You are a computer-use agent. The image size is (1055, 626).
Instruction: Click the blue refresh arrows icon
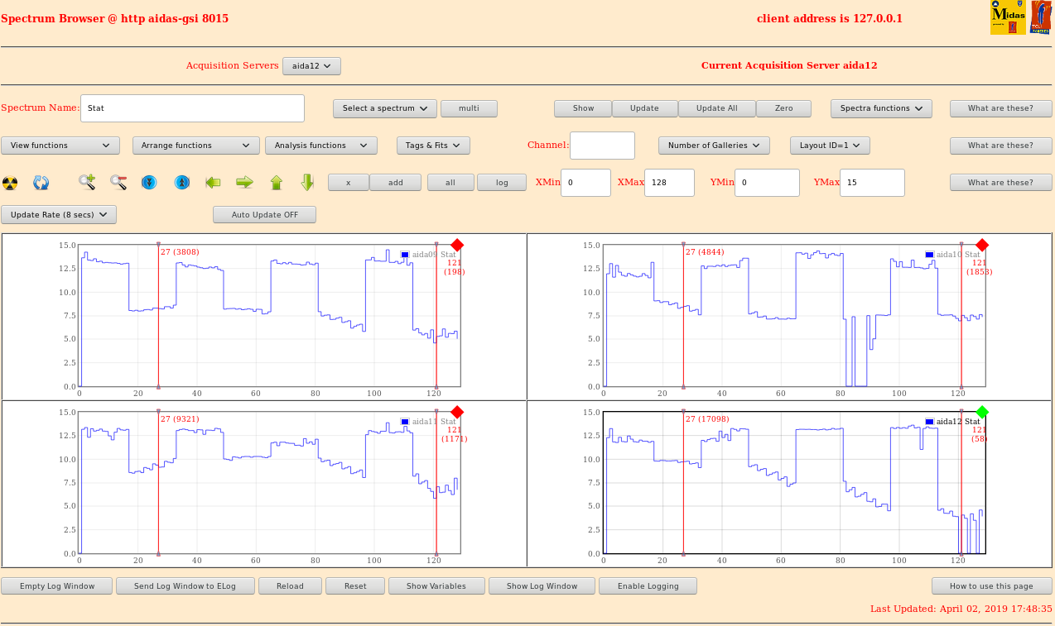point(41,183)
